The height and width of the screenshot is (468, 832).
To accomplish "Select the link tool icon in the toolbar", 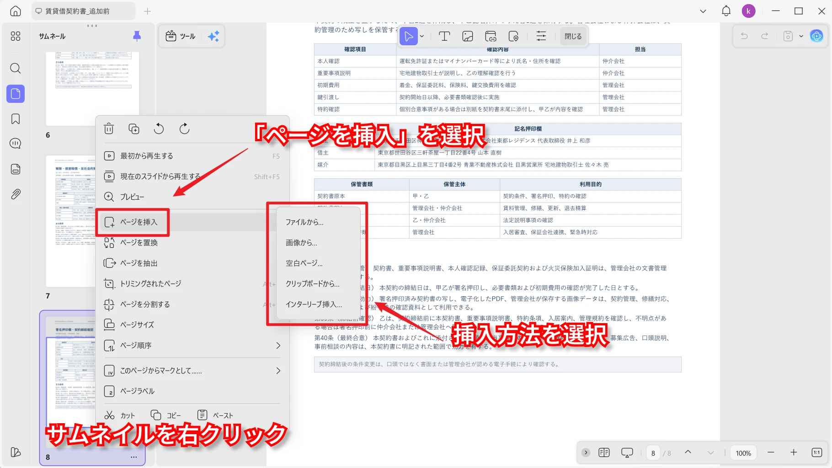I will (x=491, y=36).
